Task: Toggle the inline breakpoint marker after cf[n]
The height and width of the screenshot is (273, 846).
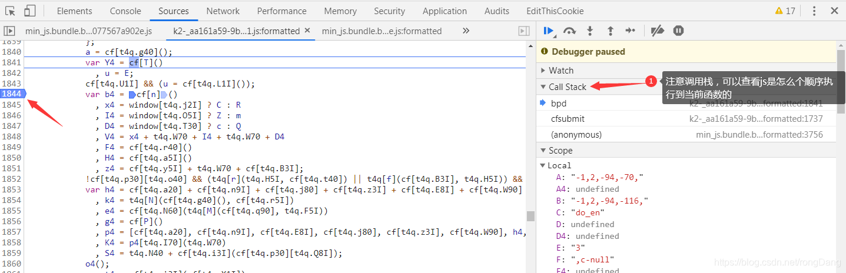Action: tap(164, 94)
